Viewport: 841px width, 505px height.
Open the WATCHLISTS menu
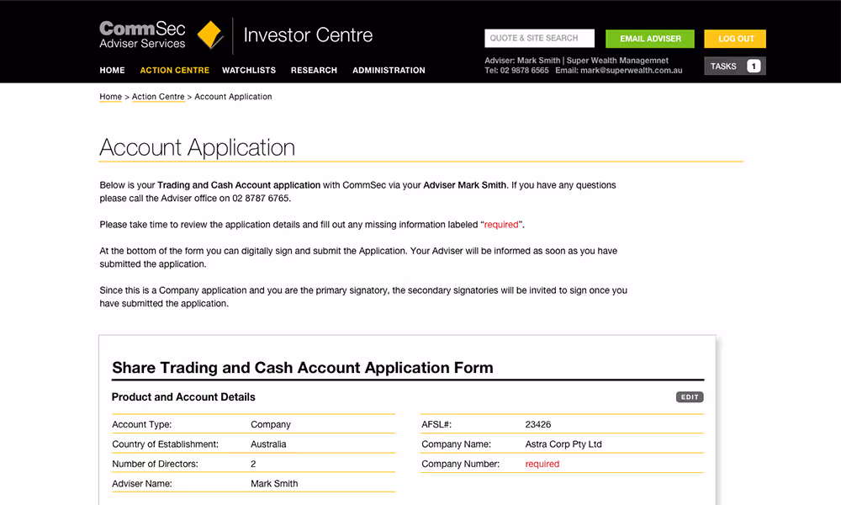coord(249,71)
